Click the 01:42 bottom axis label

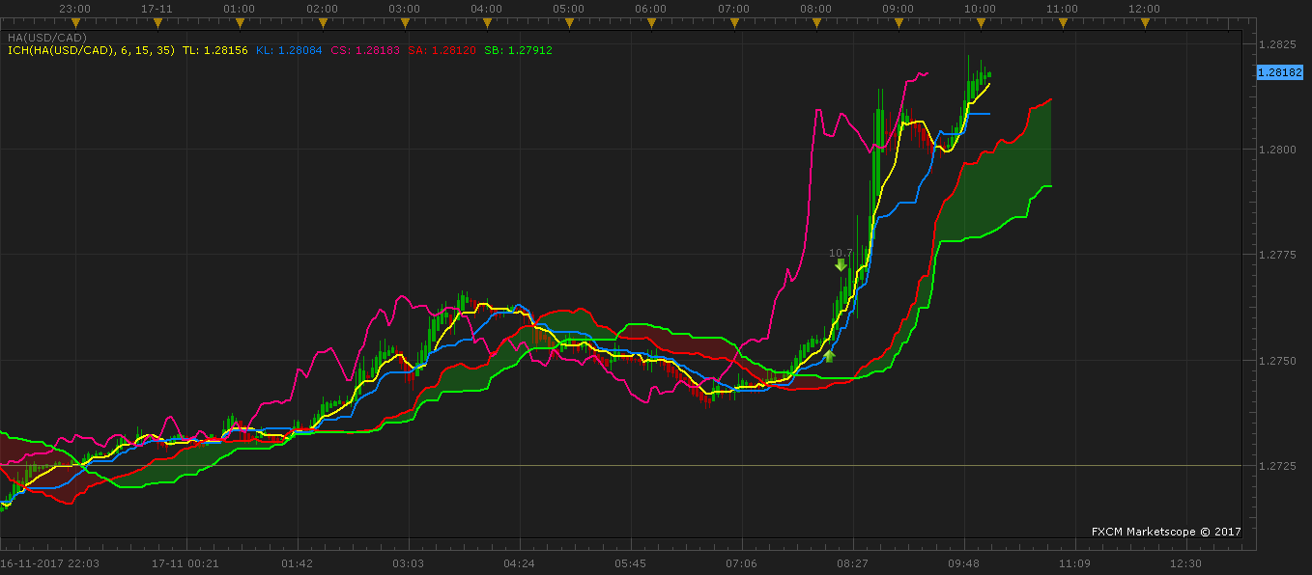click(x=297, y=562)
